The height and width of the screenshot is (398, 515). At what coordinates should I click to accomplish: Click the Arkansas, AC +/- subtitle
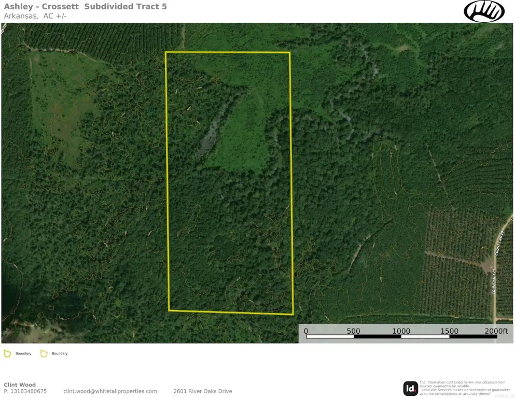tap(35, 16)
